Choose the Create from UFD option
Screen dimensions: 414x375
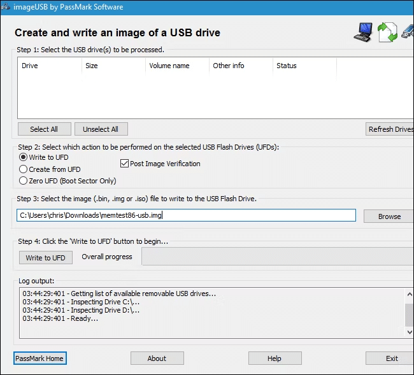coord(24,169)
